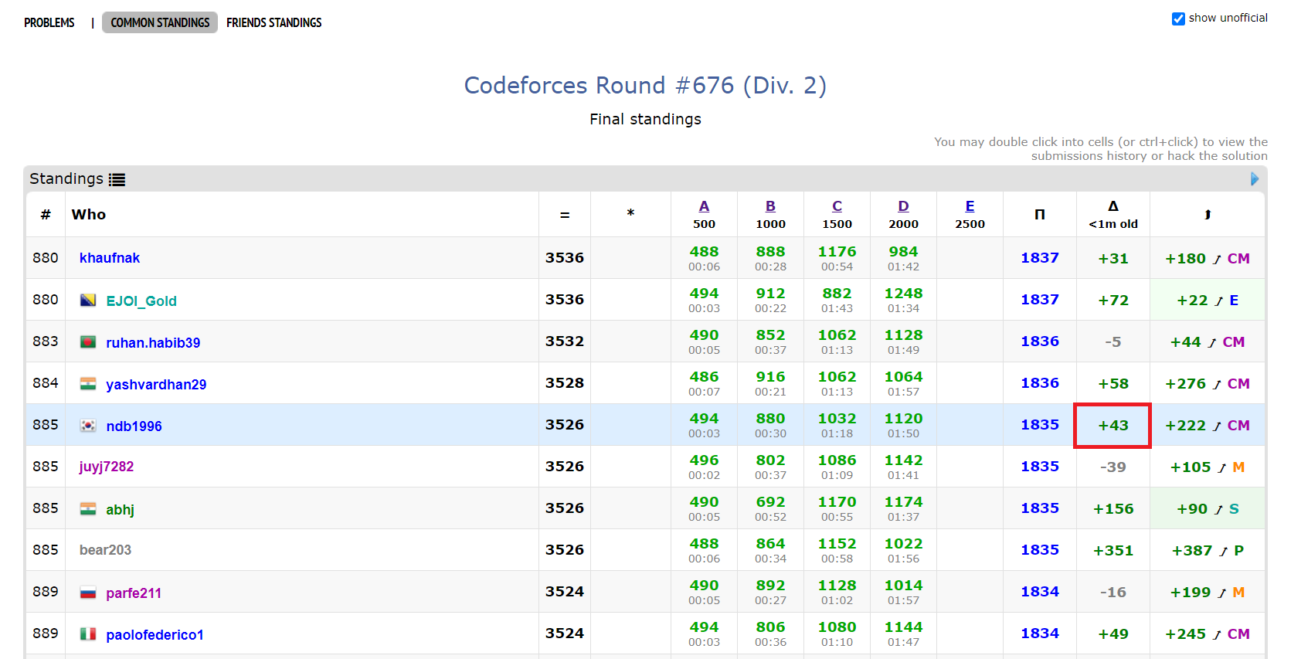Click yashvardhan29's problem B score 916
Viewport: 1301px width, 659px height.
(770, 377)
